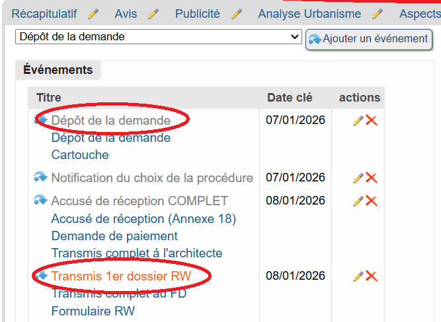The height and width of the screenshot is (322, 441).
Task: Click pencil icon next to Publicité tab
Action: pyautogui.click(x=237, y=14)
